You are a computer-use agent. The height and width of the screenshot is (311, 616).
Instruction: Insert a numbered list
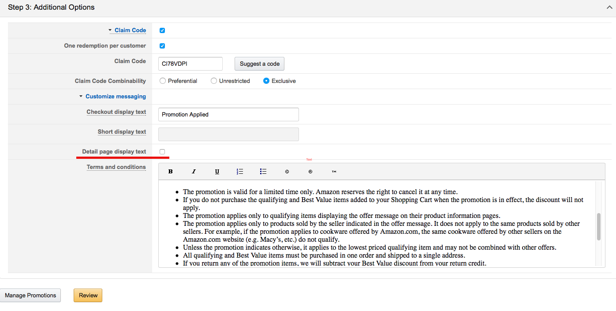coord(240,172)
